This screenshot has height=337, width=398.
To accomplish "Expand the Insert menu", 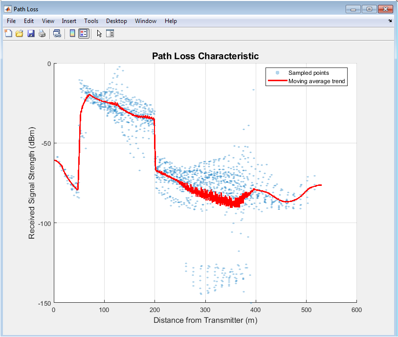I will [x=69, y=21].
